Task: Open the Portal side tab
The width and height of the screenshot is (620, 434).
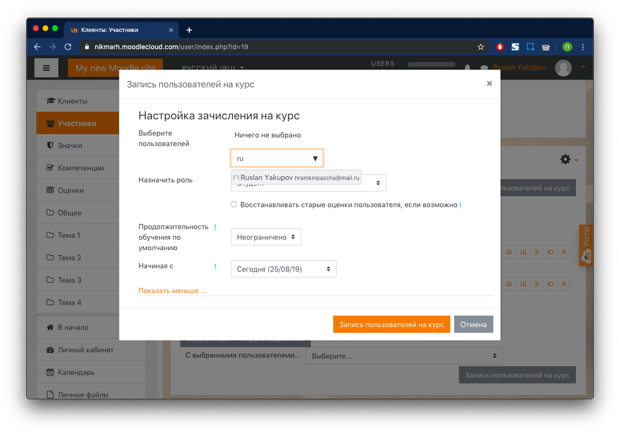Action: pyautogui.click(x=586, y=245)
